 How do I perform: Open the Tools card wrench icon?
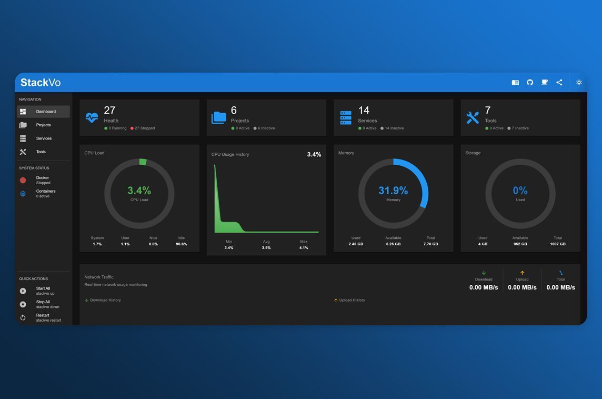click(x=473, y=117)
